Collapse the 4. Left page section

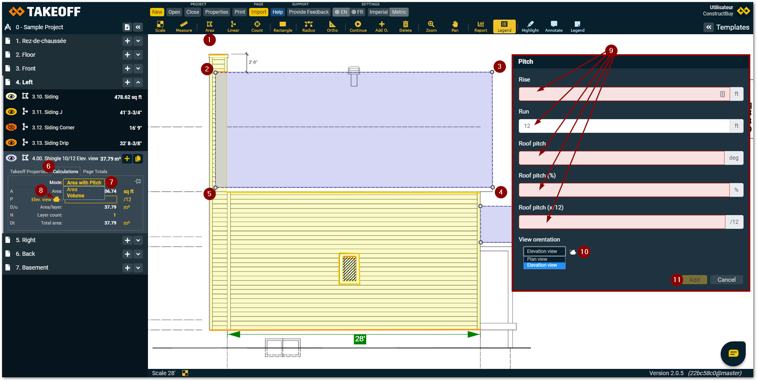tap(138, 82)
